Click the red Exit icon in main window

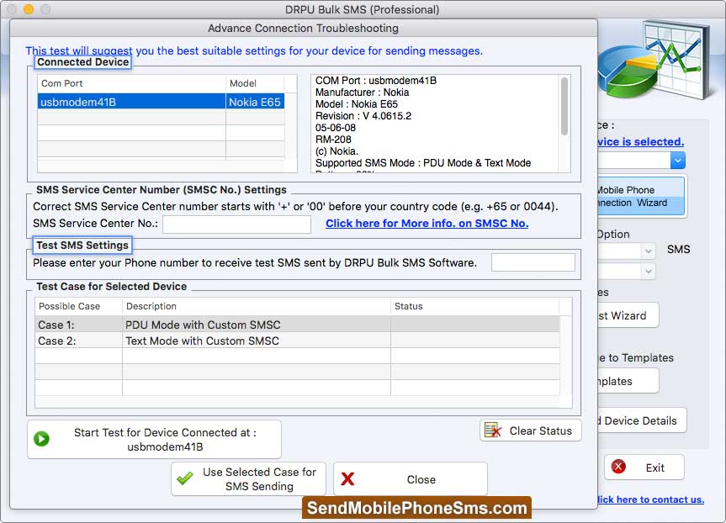[x=618, y=467]
